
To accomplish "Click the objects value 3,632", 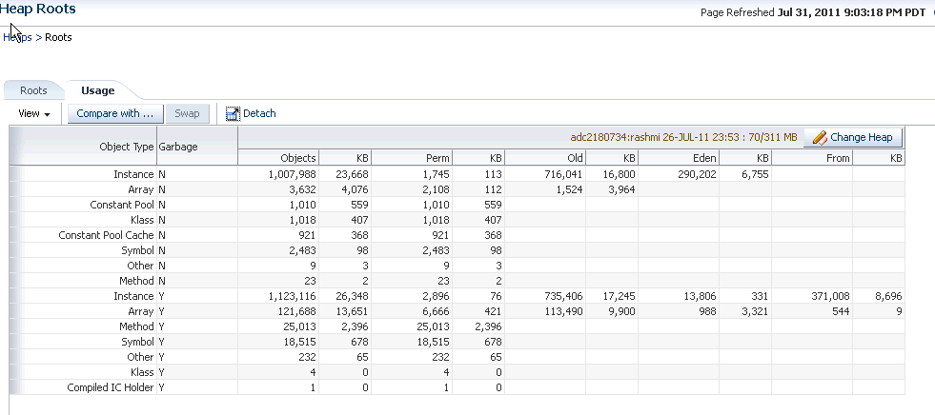I will click(x=303, y=190).
